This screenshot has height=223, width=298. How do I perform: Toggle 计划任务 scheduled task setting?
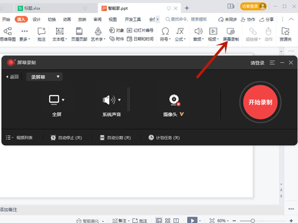click(x=164, y=137)
